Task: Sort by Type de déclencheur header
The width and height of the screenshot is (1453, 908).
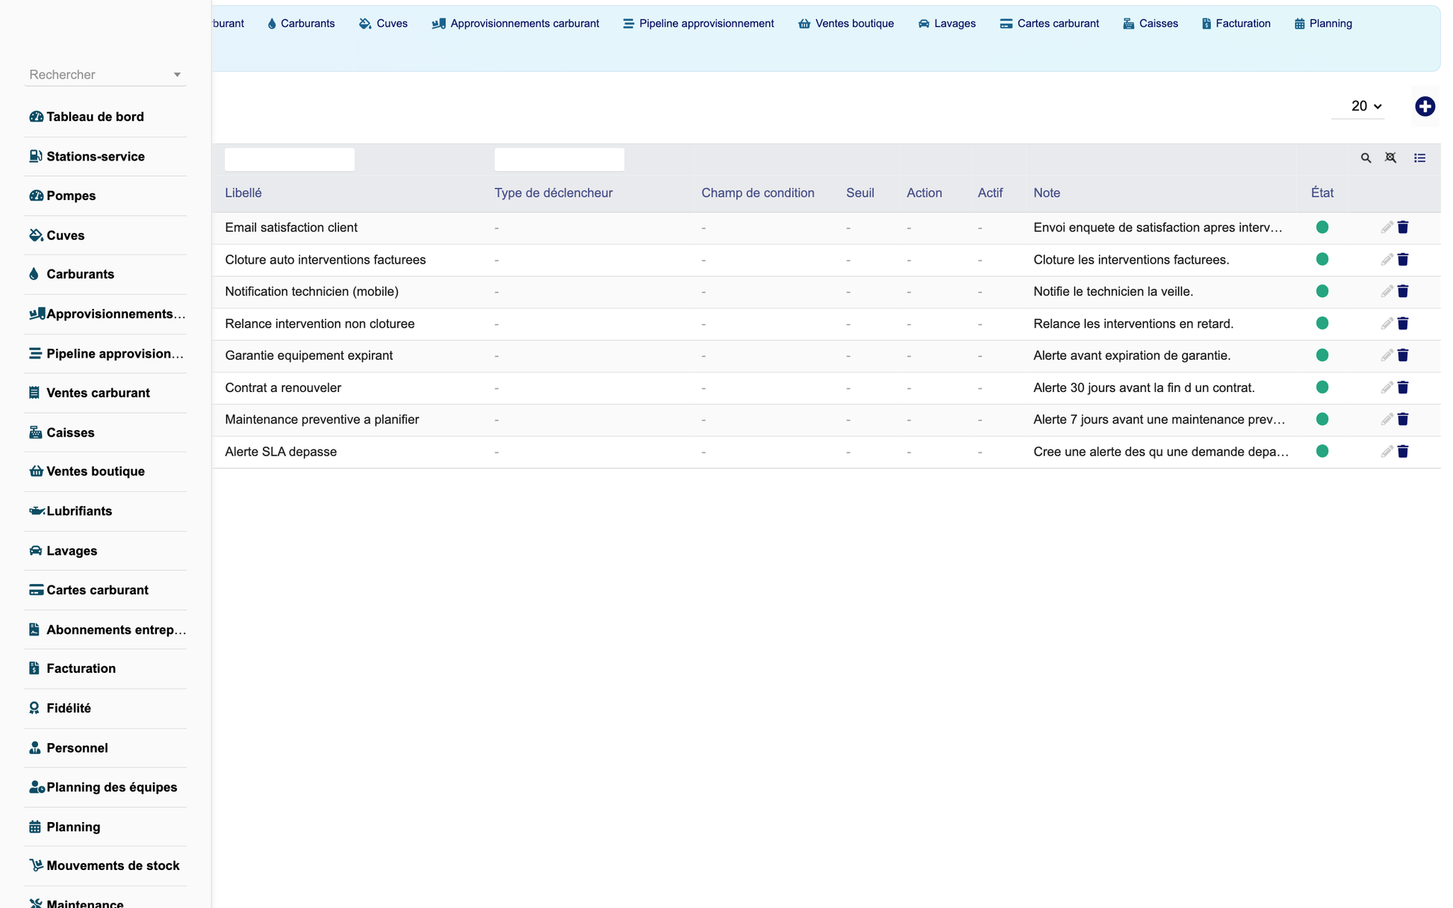Action: click(553, 193)
